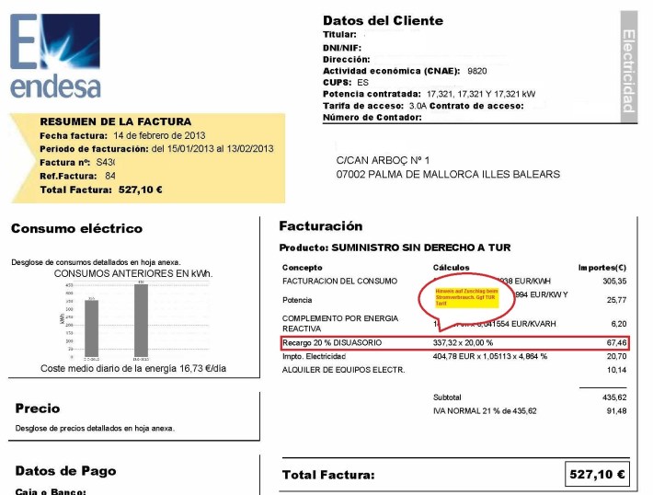
Task: Click the 'Caja o Banco:' label
Action: 51,491
